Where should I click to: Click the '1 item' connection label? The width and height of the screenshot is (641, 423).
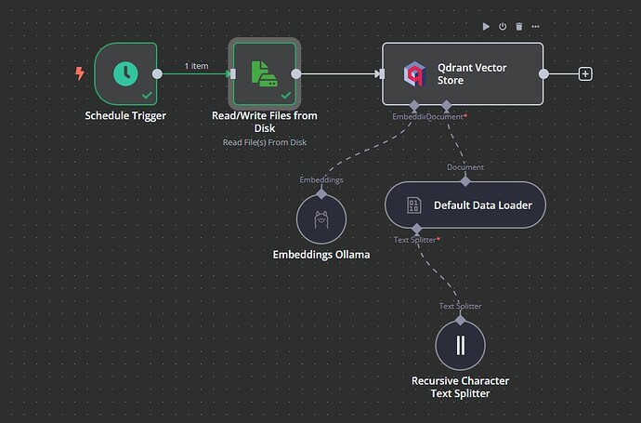[196, 66]
